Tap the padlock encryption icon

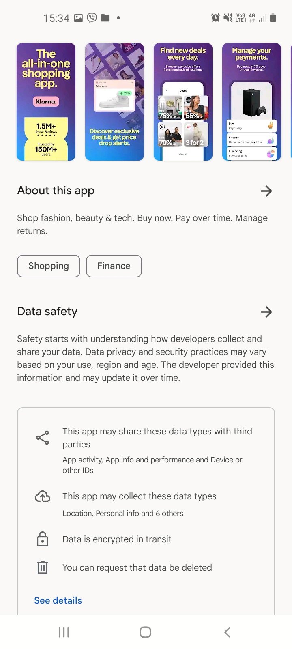pyautogui.click(x=43, y=539)
